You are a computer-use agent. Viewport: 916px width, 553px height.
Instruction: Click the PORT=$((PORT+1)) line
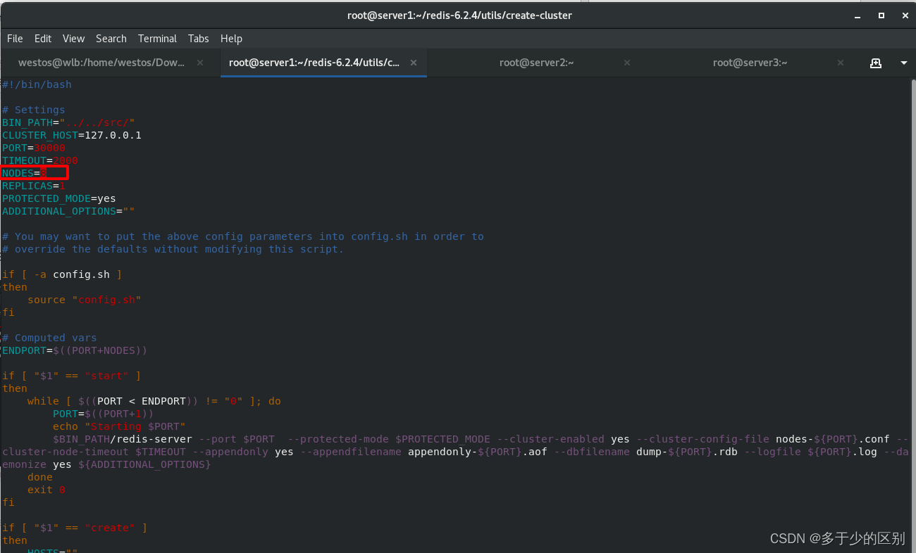click(104, 414)
